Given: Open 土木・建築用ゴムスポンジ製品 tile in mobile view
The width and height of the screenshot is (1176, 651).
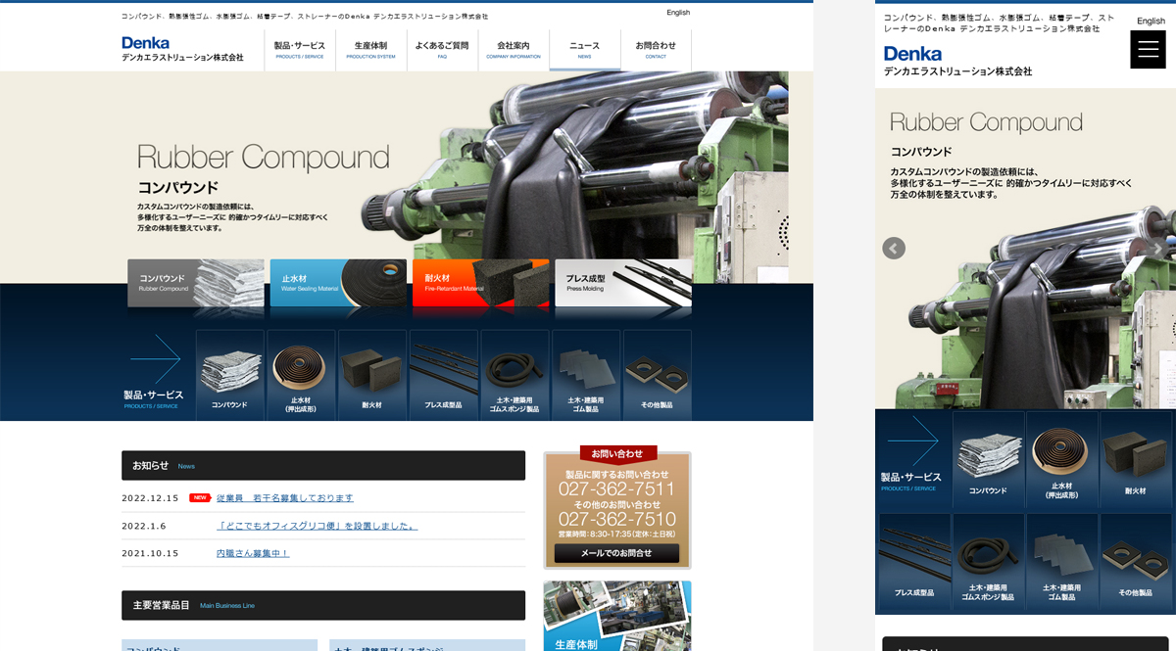Looking at the screenshot, I should 988,562.
